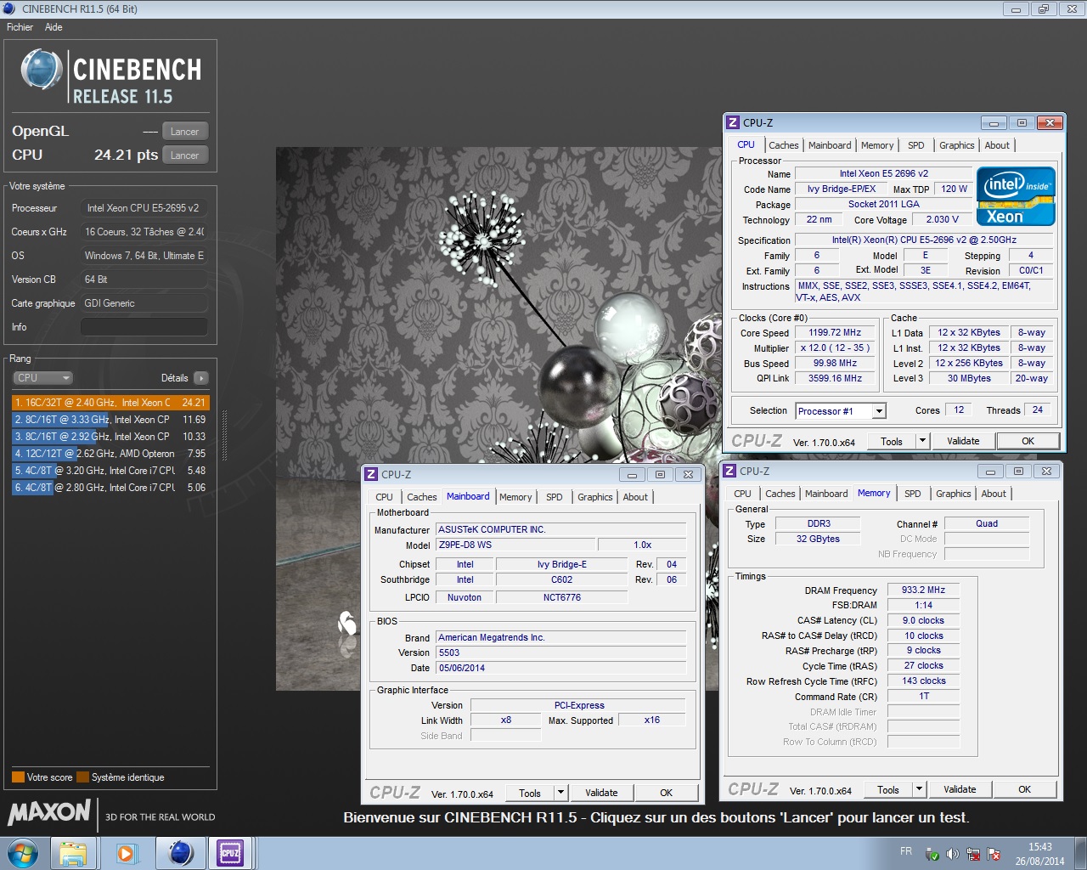Image resolution: width=1087 pixels, height=870 pixels.
Task: Open the Fichier menu
Action: click(x=20, y=27)
